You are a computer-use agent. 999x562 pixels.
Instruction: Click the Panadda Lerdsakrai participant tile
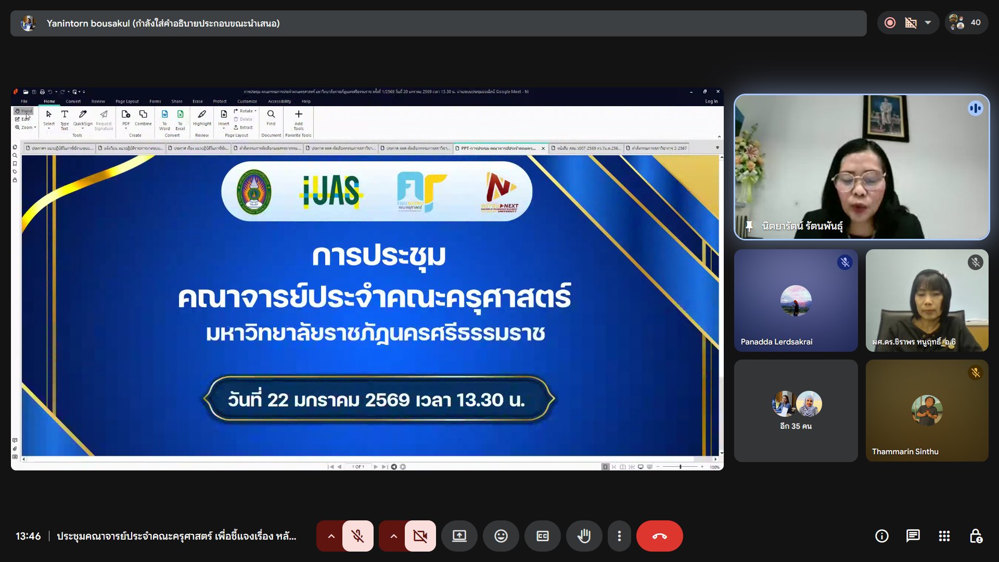tap(796, 300)
